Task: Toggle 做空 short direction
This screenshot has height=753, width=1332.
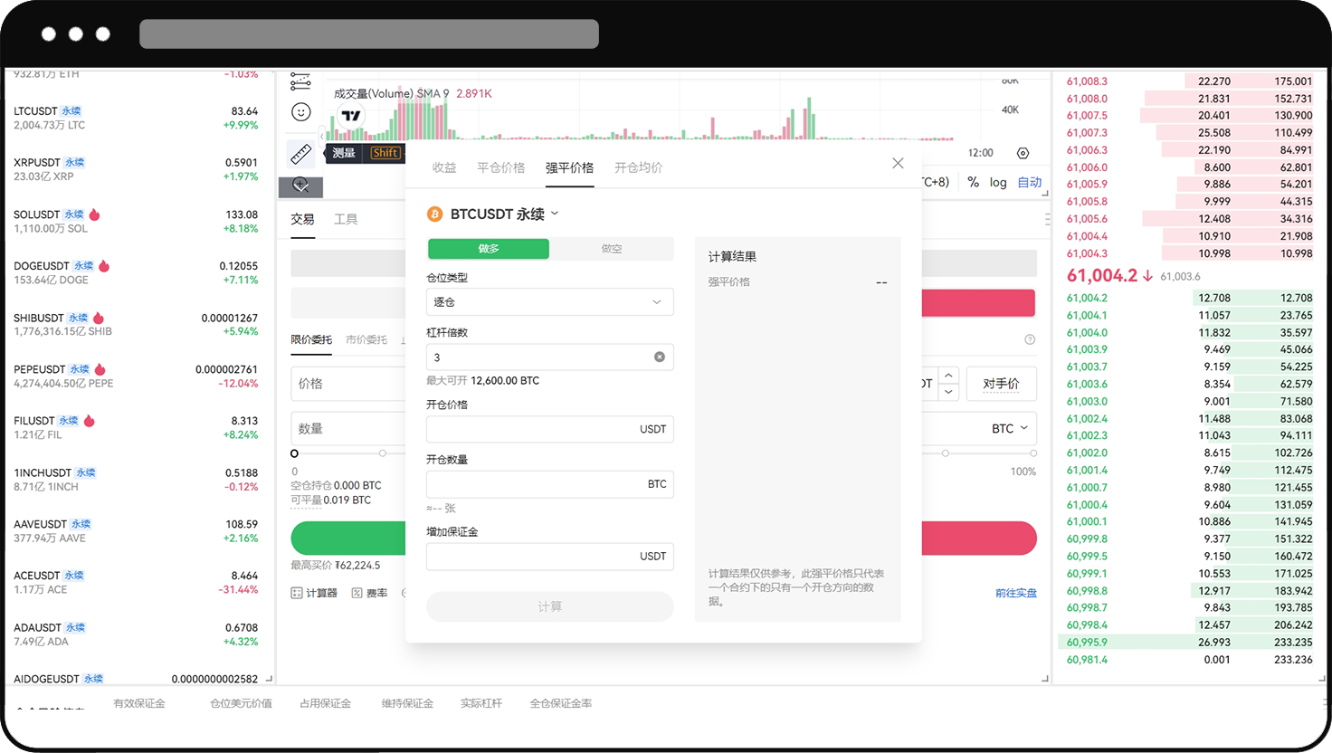Action: pos(612,249)
